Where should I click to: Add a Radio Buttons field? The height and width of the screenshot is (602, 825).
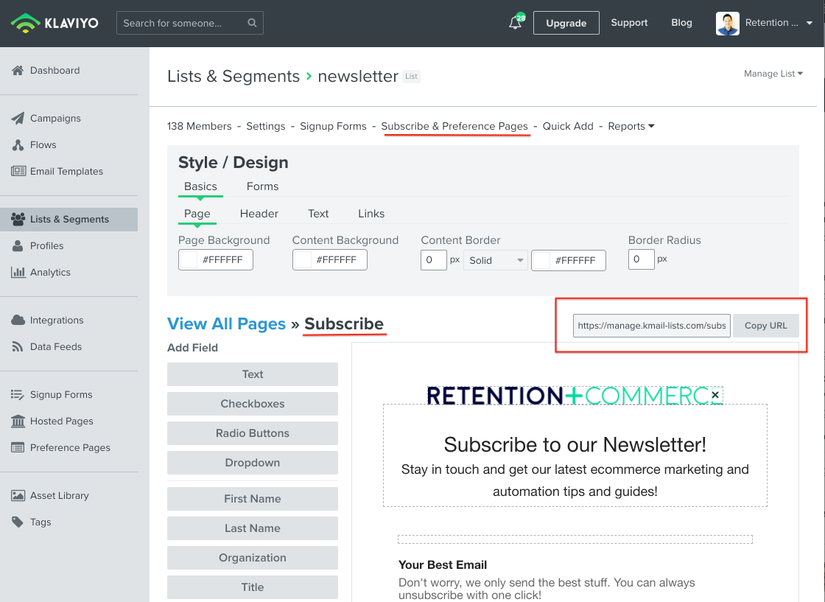point(253,433)
